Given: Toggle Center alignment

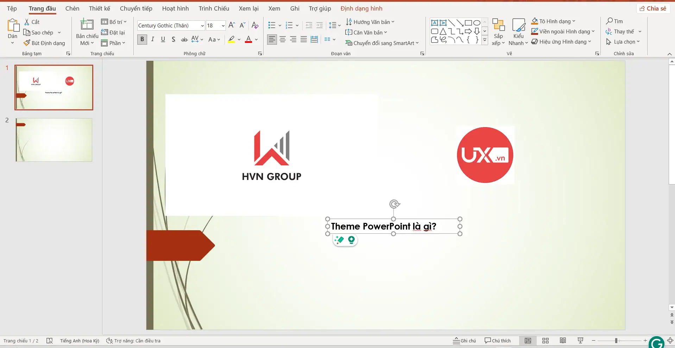Looking at the screenshot, I should [x=283, y=39].
